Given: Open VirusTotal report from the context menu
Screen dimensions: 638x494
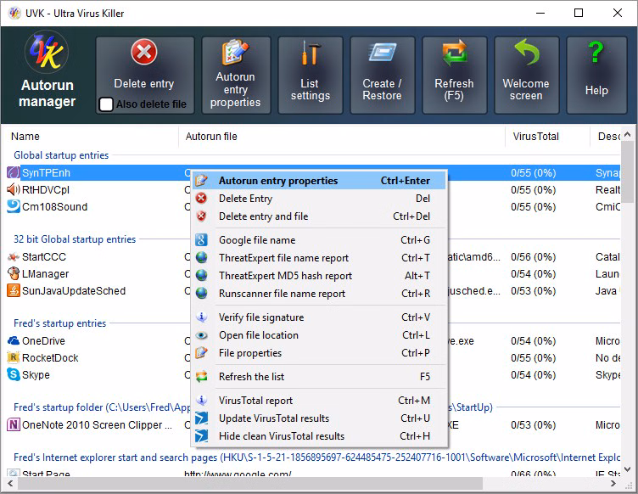Looking at the screenshot, I should point(319,401).
